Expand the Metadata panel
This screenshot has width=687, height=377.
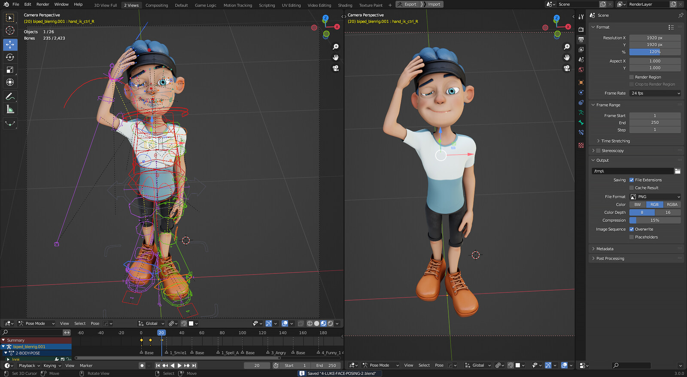point(605,249)
